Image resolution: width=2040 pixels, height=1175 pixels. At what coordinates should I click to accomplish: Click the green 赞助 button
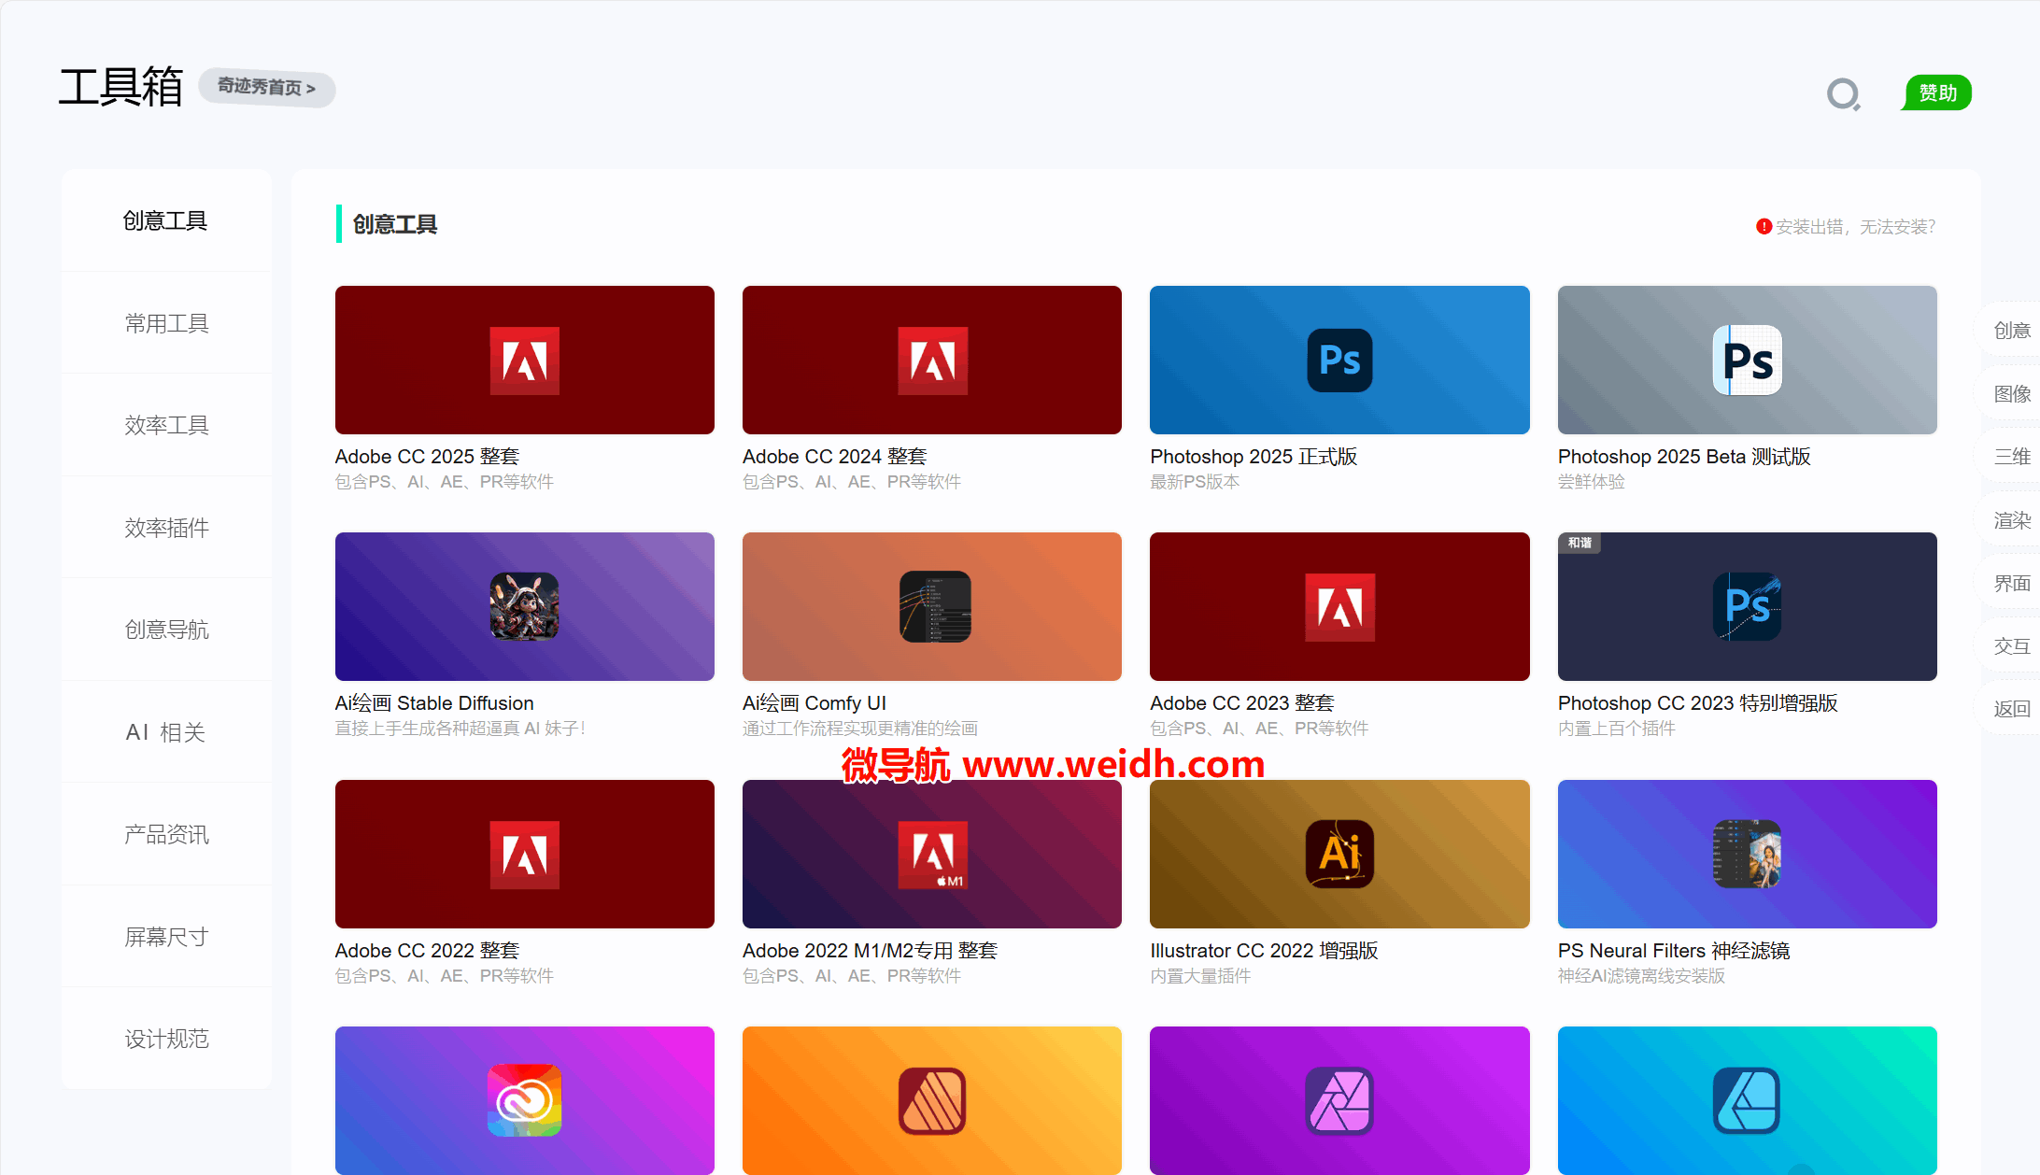[1937, 92]
